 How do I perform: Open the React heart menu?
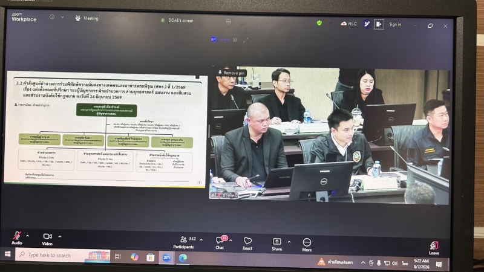[x=247, y=243]
